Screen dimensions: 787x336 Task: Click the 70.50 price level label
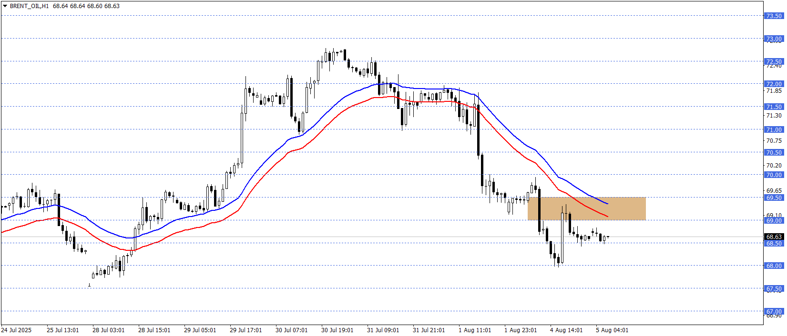point(774,152)
